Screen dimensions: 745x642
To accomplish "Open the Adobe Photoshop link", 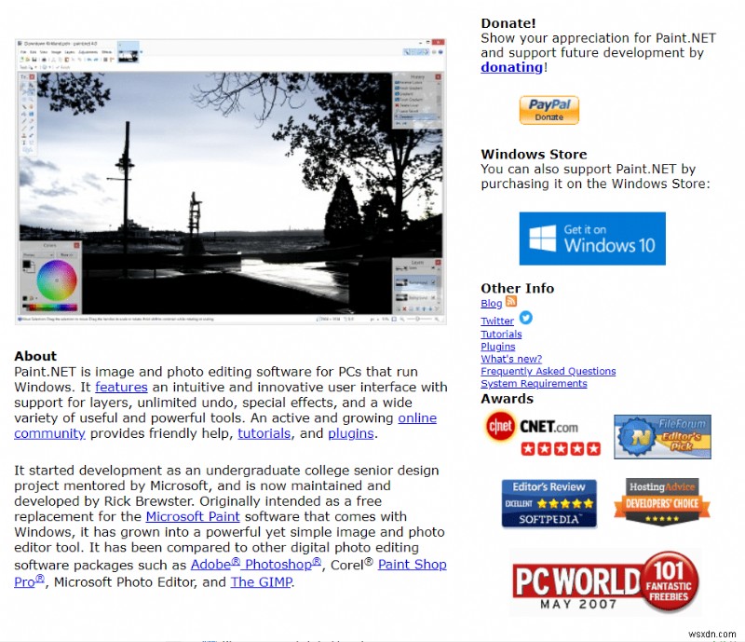I will coord(256,564).
